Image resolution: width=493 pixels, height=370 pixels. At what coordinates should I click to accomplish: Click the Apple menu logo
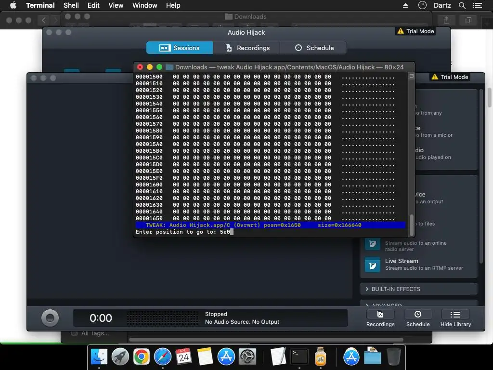click(13, 5)
